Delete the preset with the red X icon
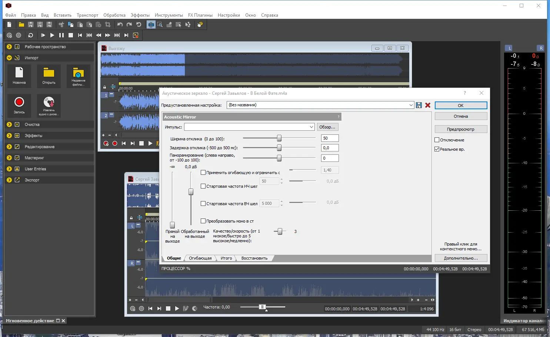Screen dimensions: 550x337 pos(428,105)
